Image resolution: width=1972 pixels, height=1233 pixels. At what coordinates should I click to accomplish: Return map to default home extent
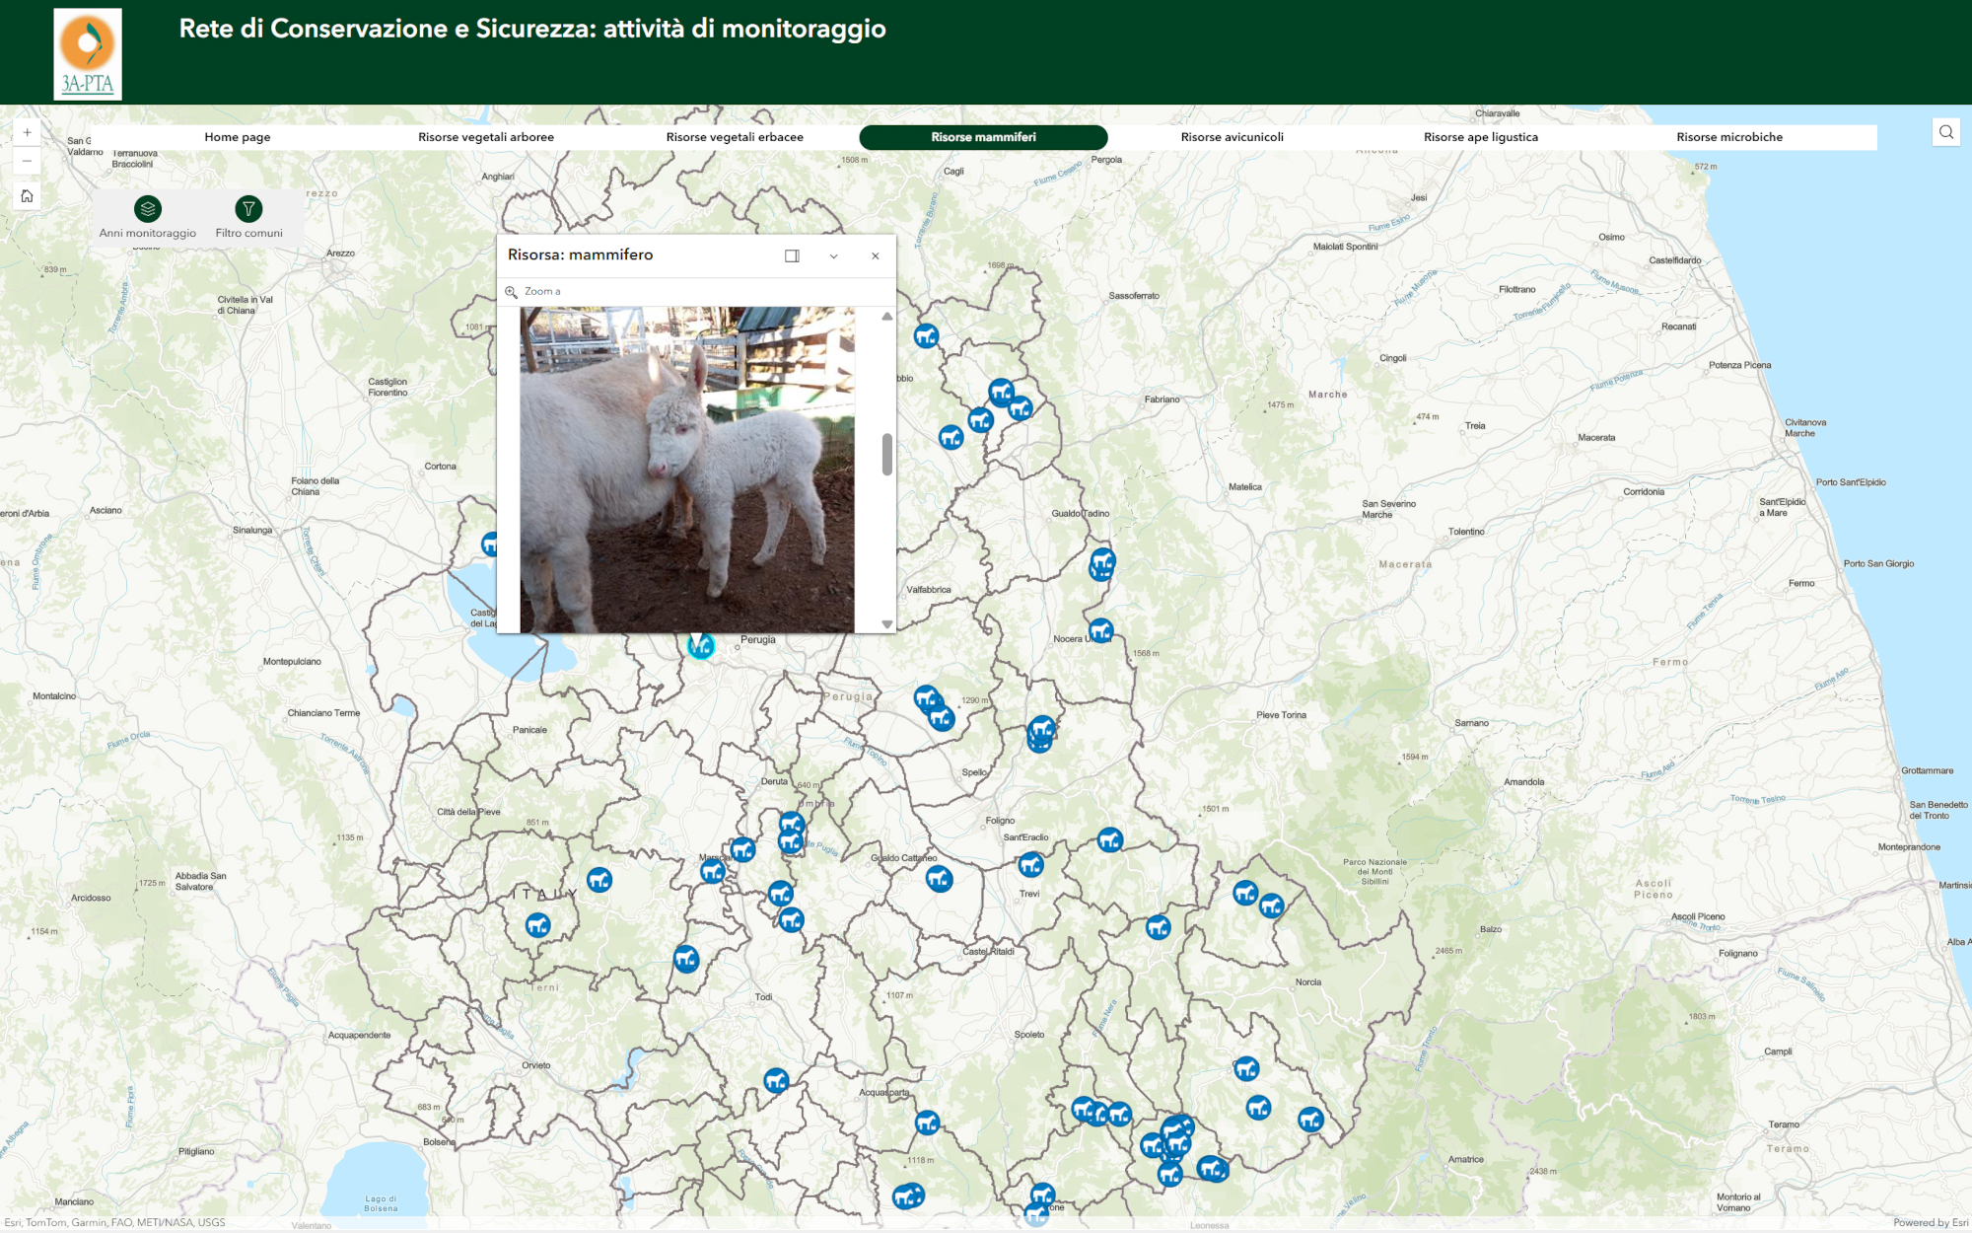[27, 196]
